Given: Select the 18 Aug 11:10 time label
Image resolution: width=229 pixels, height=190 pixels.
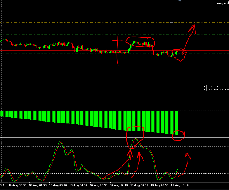Looking at the screenshot, I should click(180, 185).
